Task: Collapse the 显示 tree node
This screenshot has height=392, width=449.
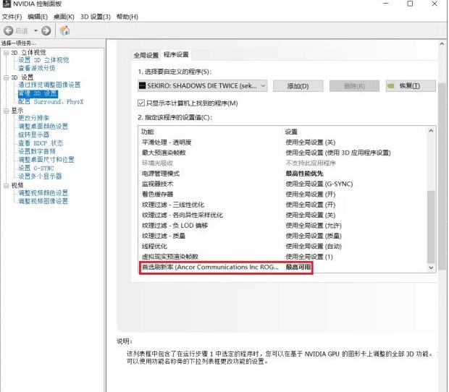Action: (x=7, y=111)
